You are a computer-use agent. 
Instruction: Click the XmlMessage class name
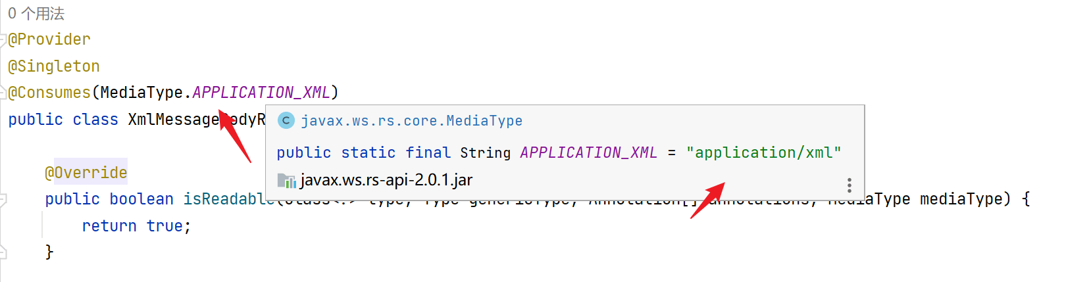[x=174, y=120]
